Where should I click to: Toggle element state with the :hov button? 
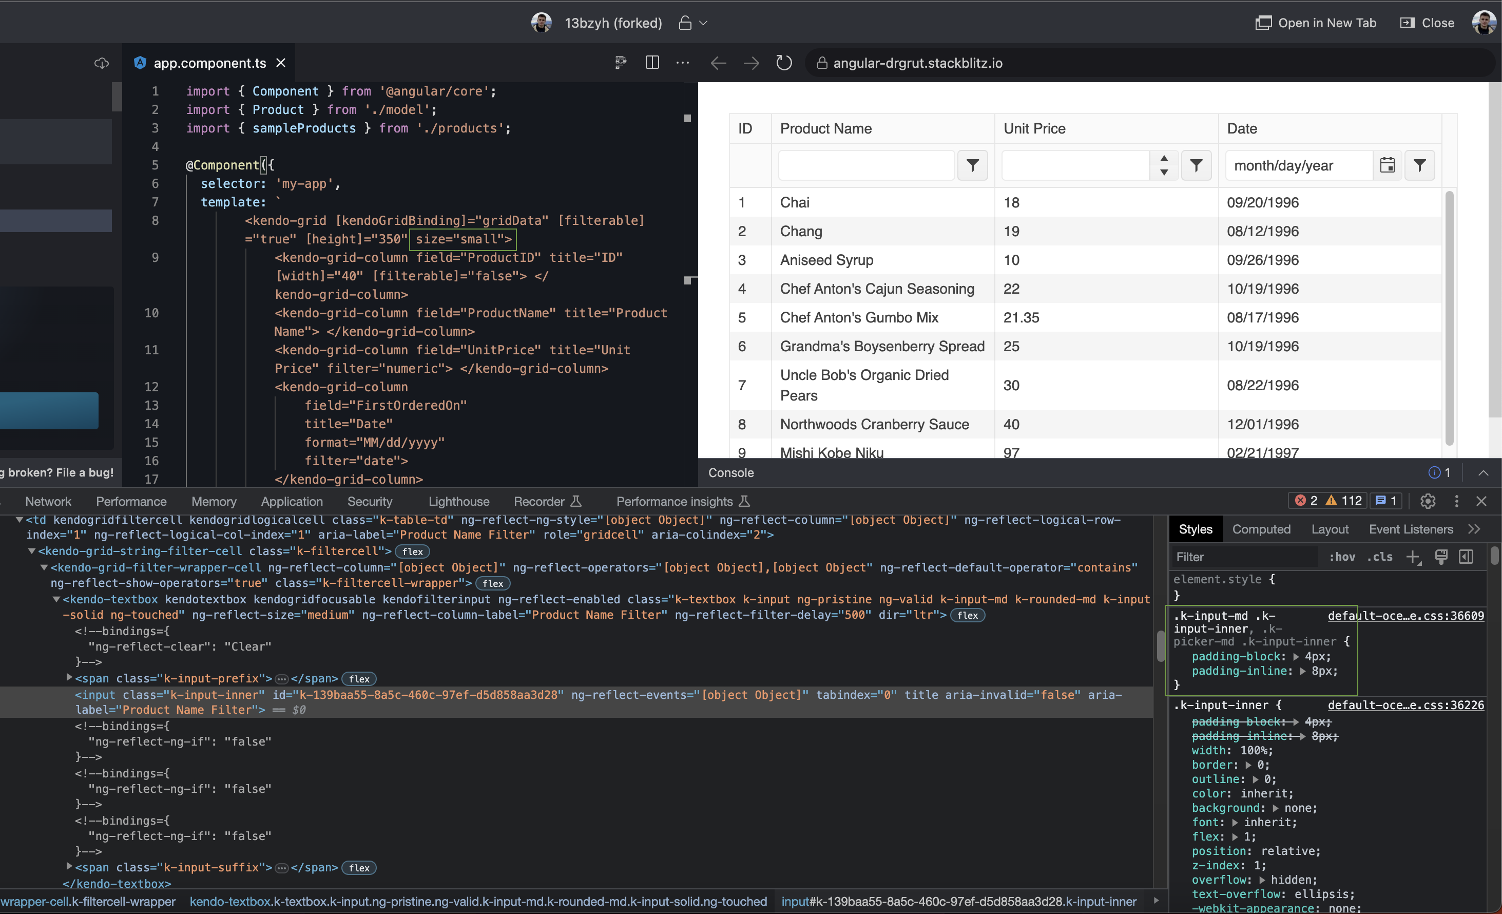pyautogui.click(x=1342, y=557)
